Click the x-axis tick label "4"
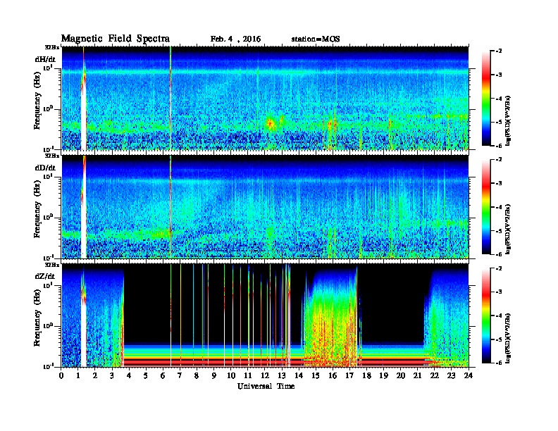 point(129,375)
